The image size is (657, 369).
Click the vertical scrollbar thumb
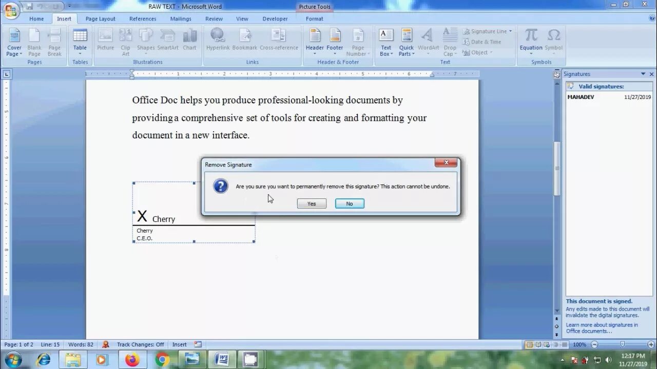[557, 168]
